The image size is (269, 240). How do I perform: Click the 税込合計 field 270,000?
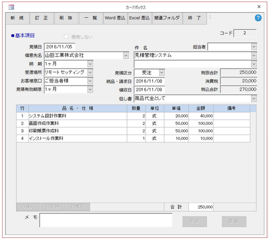click(238, 90)
